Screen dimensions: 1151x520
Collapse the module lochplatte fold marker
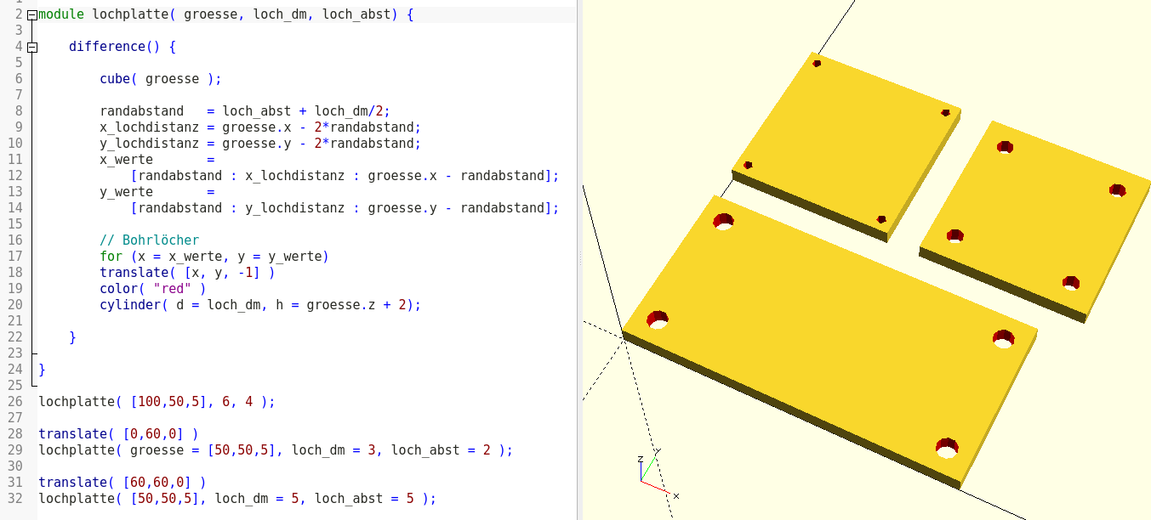(x=32, y=15)
